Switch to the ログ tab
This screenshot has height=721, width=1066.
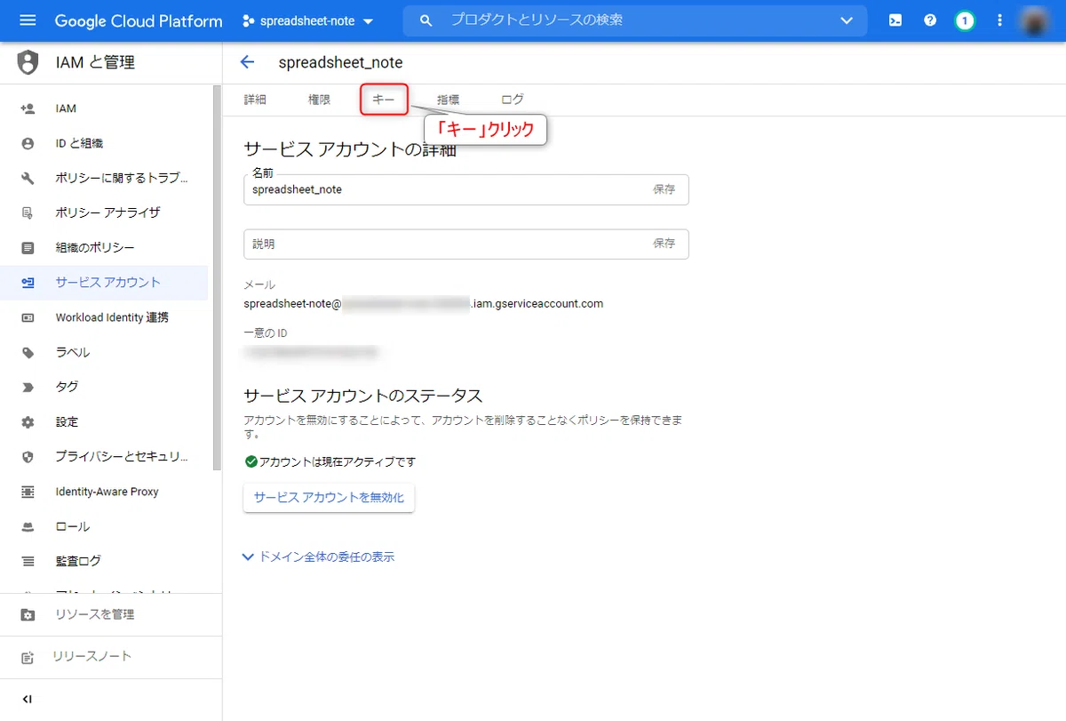513,100
